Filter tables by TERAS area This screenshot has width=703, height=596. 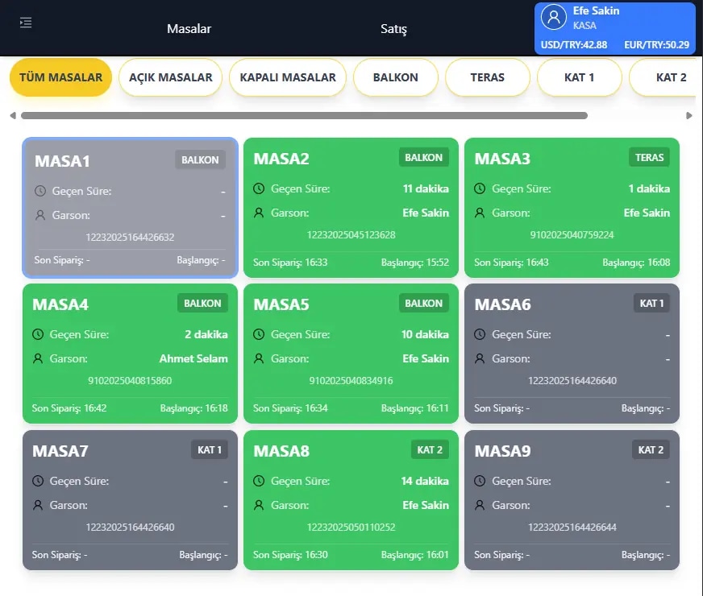tap(487, 77)
